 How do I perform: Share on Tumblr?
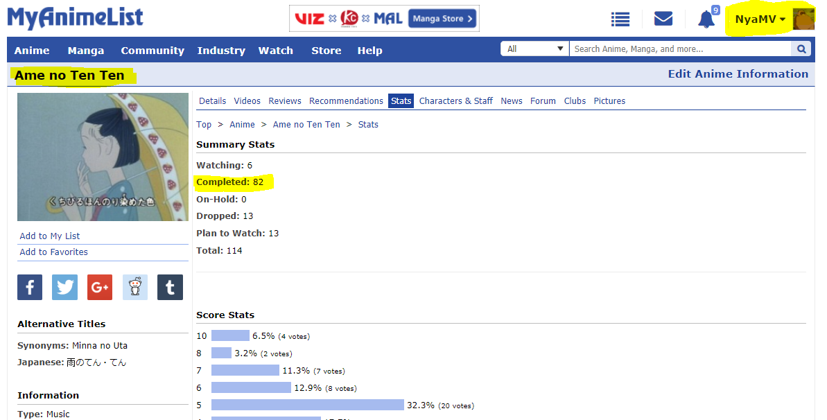point(170,287)
